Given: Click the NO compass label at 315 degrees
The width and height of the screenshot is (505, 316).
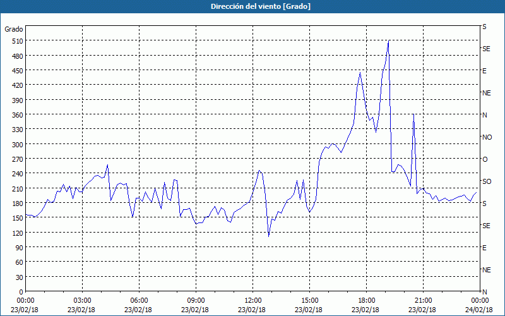Looking at the screenshot, I should pos(487,137).
